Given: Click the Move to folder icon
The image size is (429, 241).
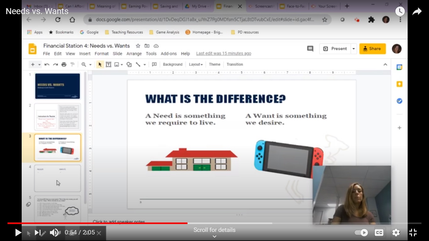Looking at the screenshot, I should tap(147, 46).
